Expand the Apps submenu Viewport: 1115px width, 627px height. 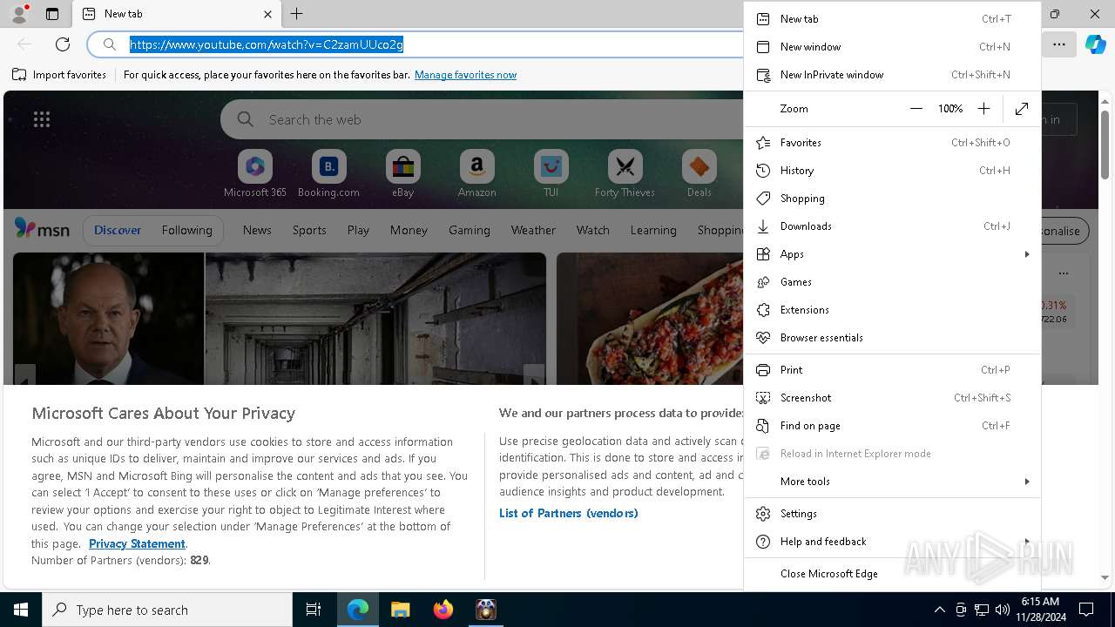(x=892, y=254)
